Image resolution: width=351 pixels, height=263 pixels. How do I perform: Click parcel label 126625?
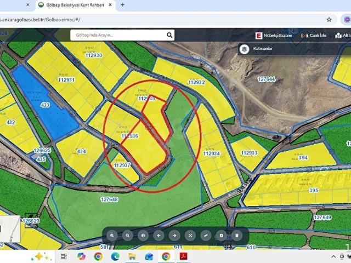pyautogui.click(x=42, y=151)
